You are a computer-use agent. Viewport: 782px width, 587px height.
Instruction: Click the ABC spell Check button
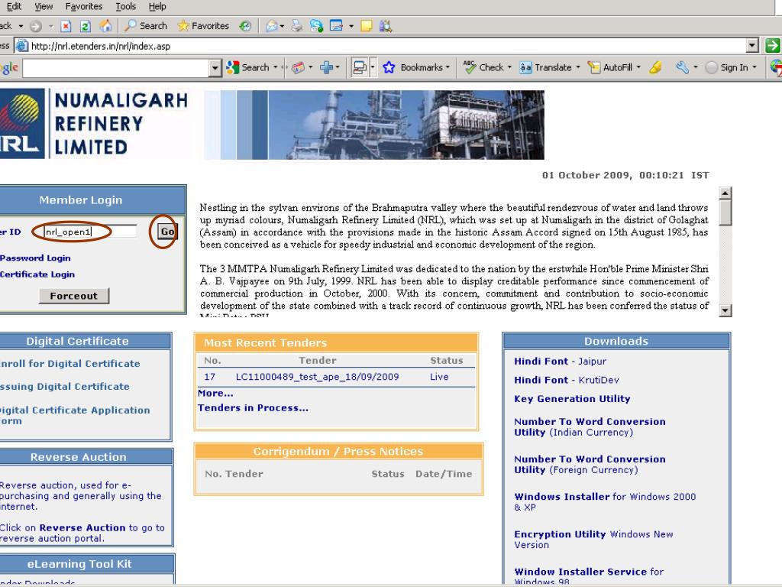(x=483, y=67)
